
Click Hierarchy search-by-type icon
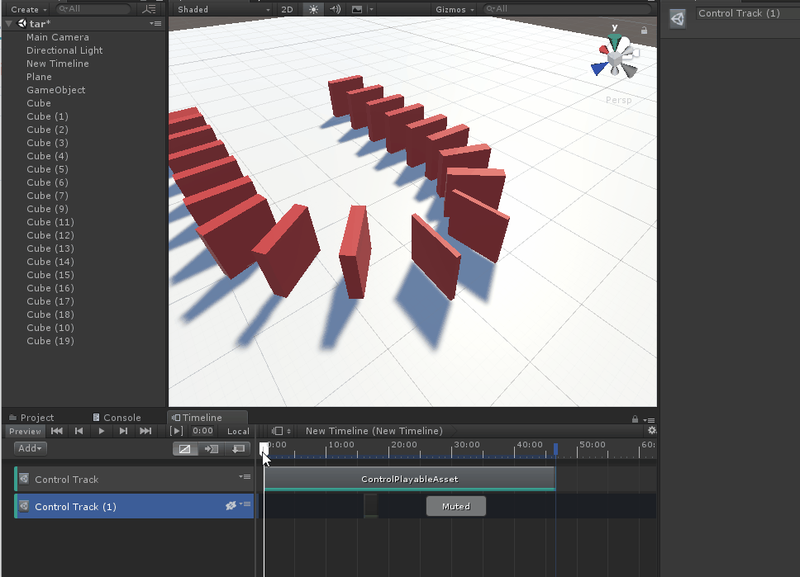(149, 9)
